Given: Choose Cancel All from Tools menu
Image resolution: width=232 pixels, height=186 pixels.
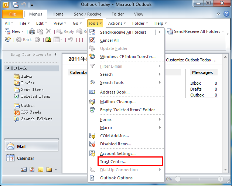Looking at the screenshot, I should pos(126,40).
